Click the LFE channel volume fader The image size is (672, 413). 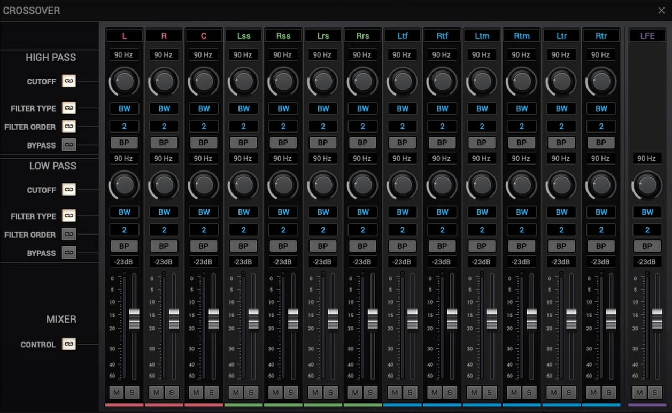tap(657, 318)
